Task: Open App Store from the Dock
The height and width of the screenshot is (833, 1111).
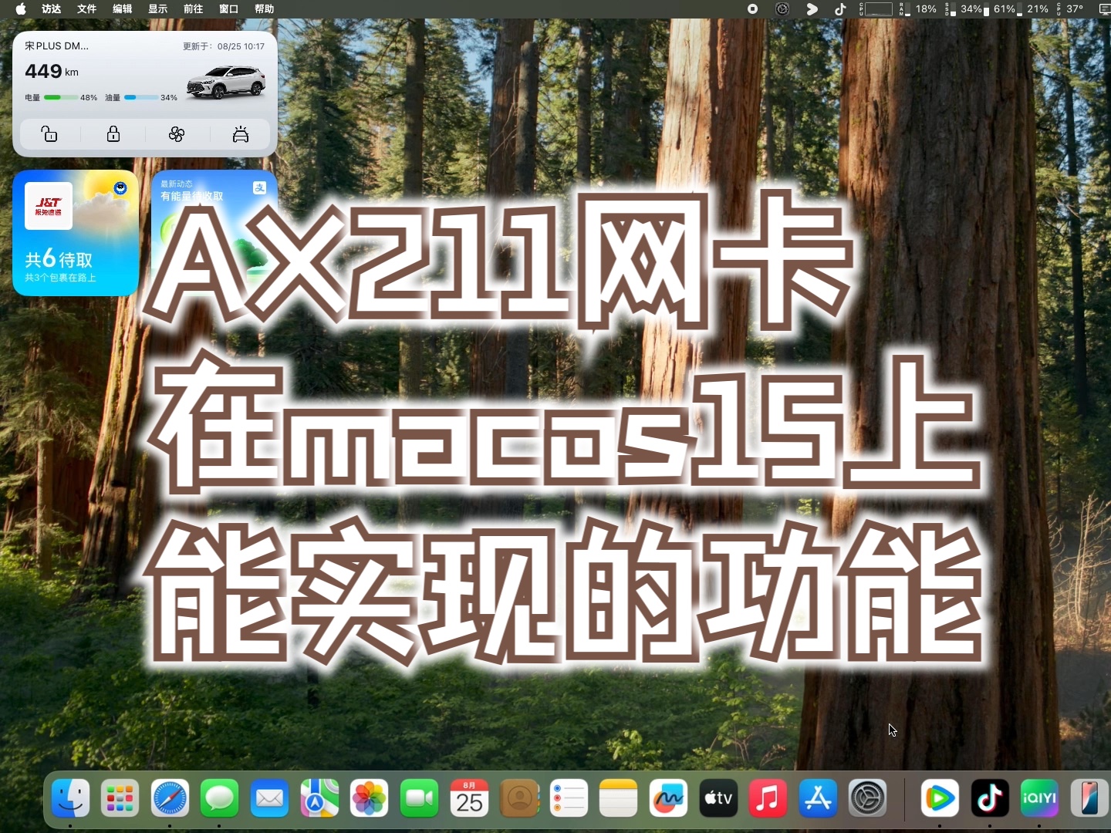Action: click(x=818, y=798)
